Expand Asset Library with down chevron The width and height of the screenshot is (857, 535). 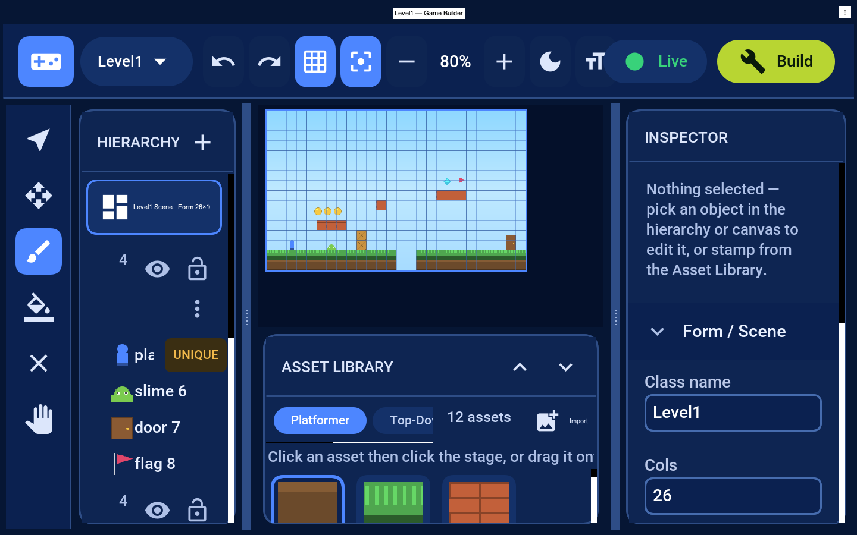(565, 367)
